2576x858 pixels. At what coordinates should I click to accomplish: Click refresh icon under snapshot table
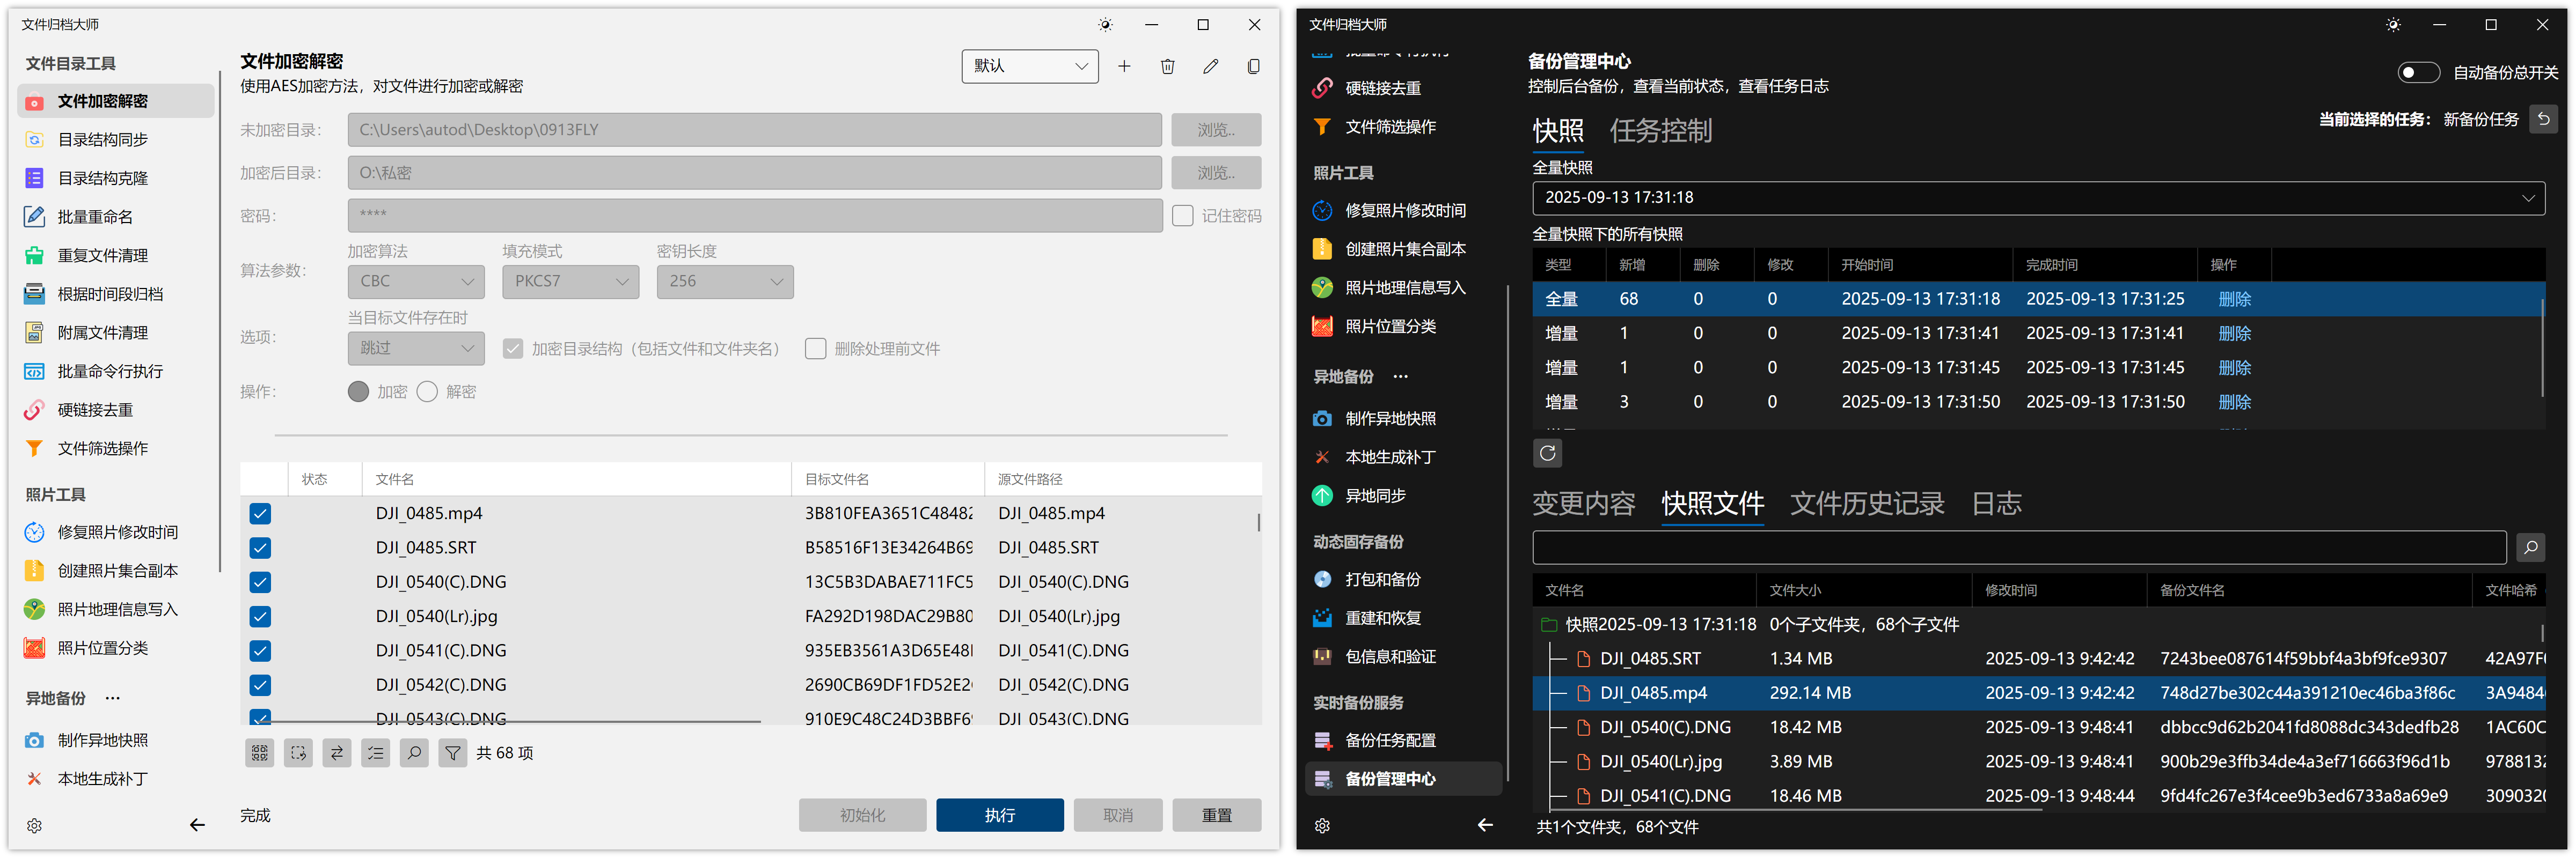1547,454
